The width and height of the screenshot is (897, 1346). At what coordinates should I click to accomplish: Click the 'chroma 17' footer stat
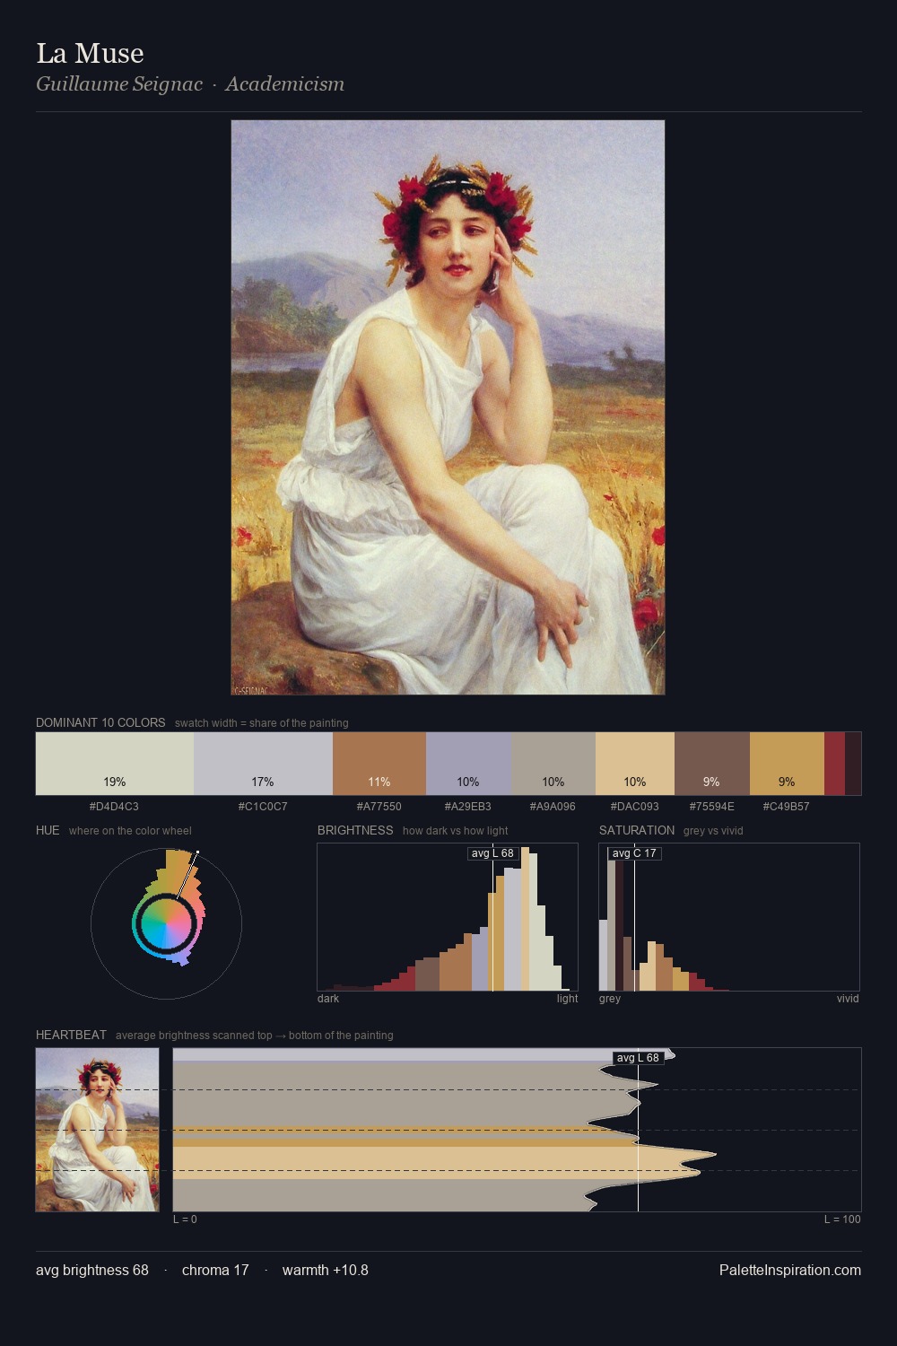coord(215,1270)
